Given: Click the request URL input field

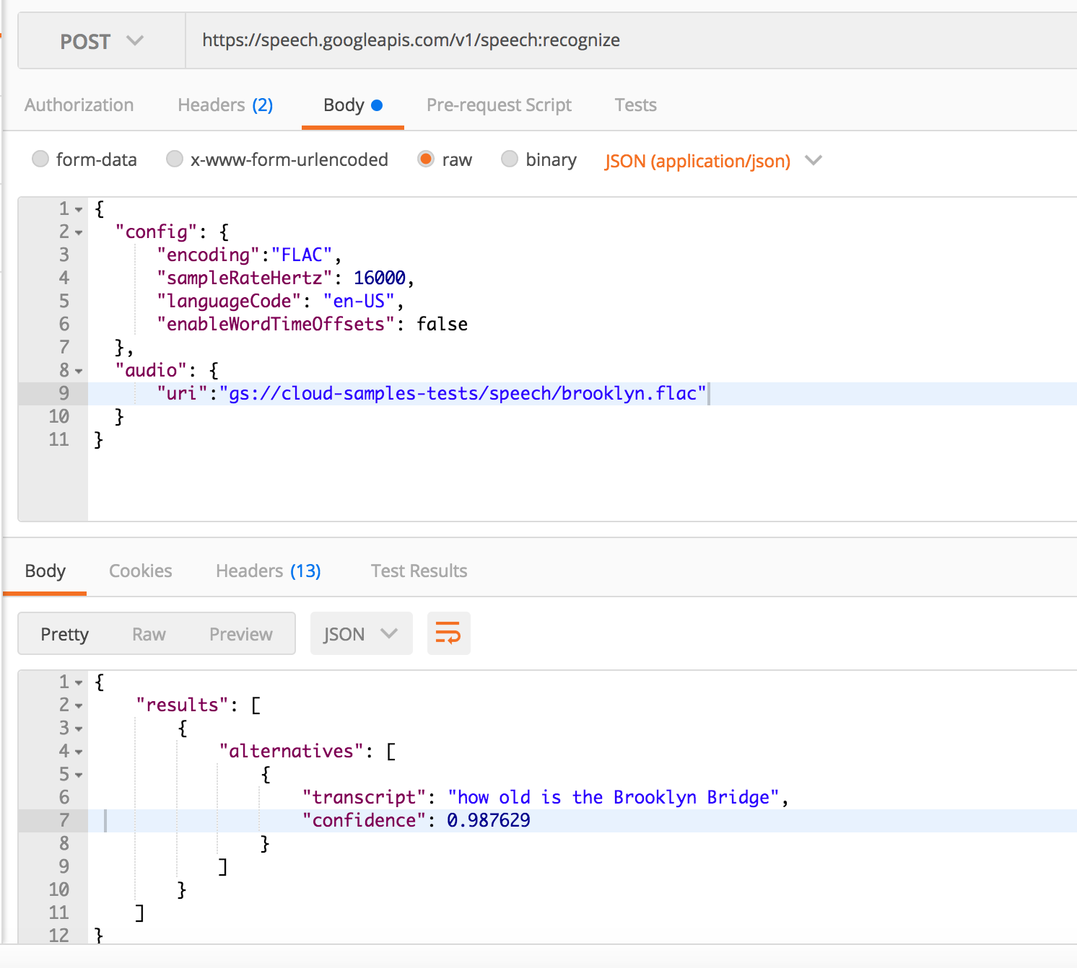Looking at the screenshot, I should coord(628,40).
